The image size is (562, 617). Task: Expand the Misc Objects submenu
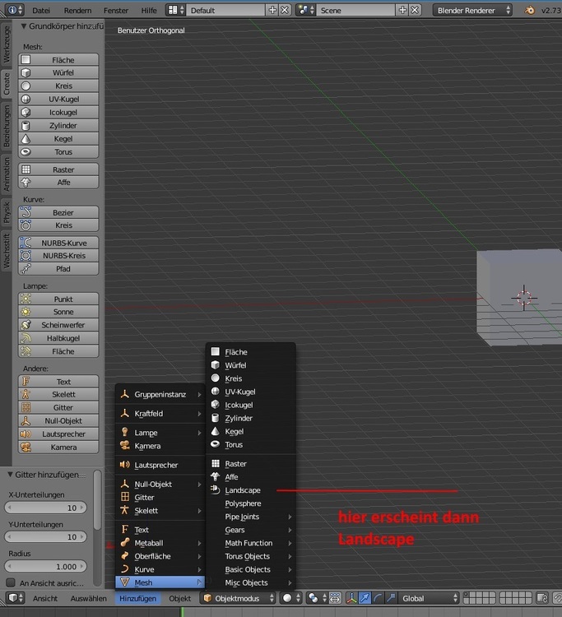point(251,582)
